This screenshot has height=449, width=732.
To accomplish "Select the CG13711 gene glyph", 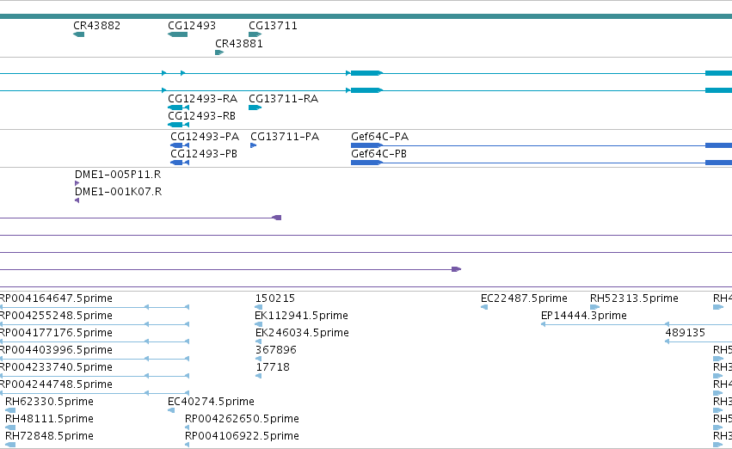I will (x=255, y=34).
